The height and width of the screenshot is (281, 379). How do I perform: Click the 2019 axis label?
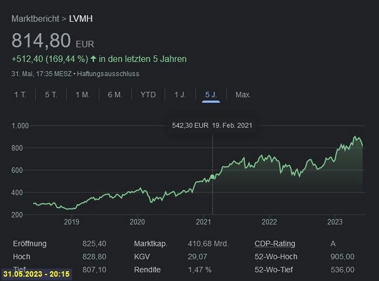click(71, 222)
